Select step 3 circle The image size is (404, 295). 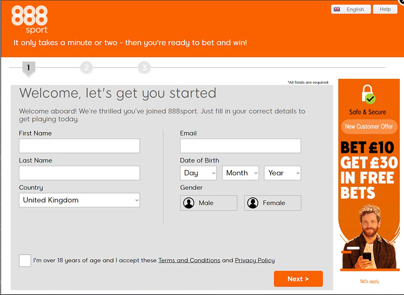pos(144,68)
